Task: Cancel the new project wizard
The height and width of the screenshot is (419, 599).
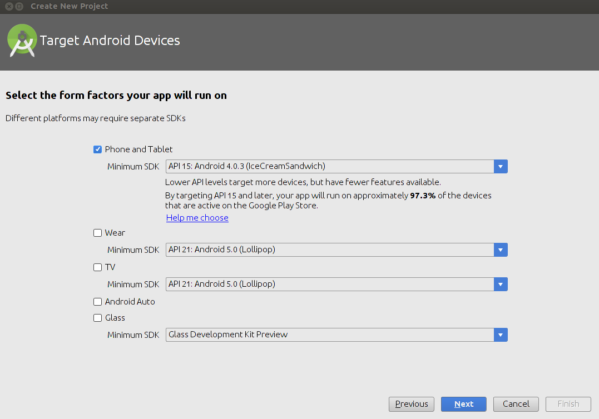Action: tap(515, 404)
